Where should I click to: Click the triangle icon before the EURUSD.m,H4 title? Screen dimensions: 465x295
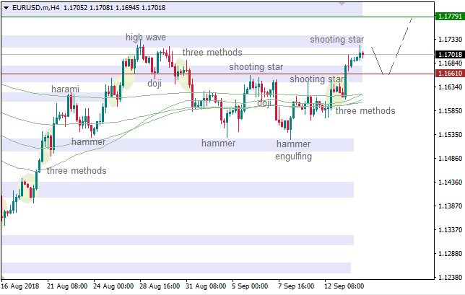tap(5, 6)
